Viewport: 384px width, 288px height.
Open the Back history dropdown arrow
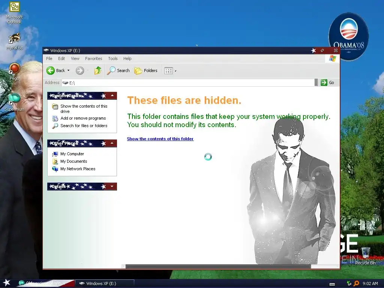[x=69, y=70]
